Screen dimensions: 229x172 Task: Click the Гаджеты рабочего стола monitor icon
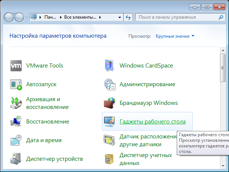click(x=109, y=121)
